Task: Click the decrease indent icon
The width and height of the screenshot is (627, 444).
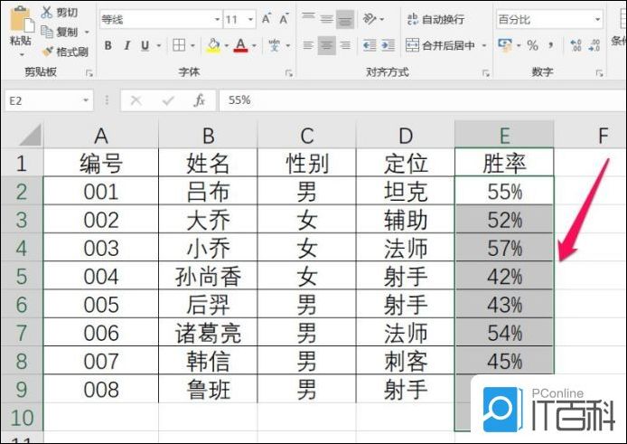Action: pos(370,45)
